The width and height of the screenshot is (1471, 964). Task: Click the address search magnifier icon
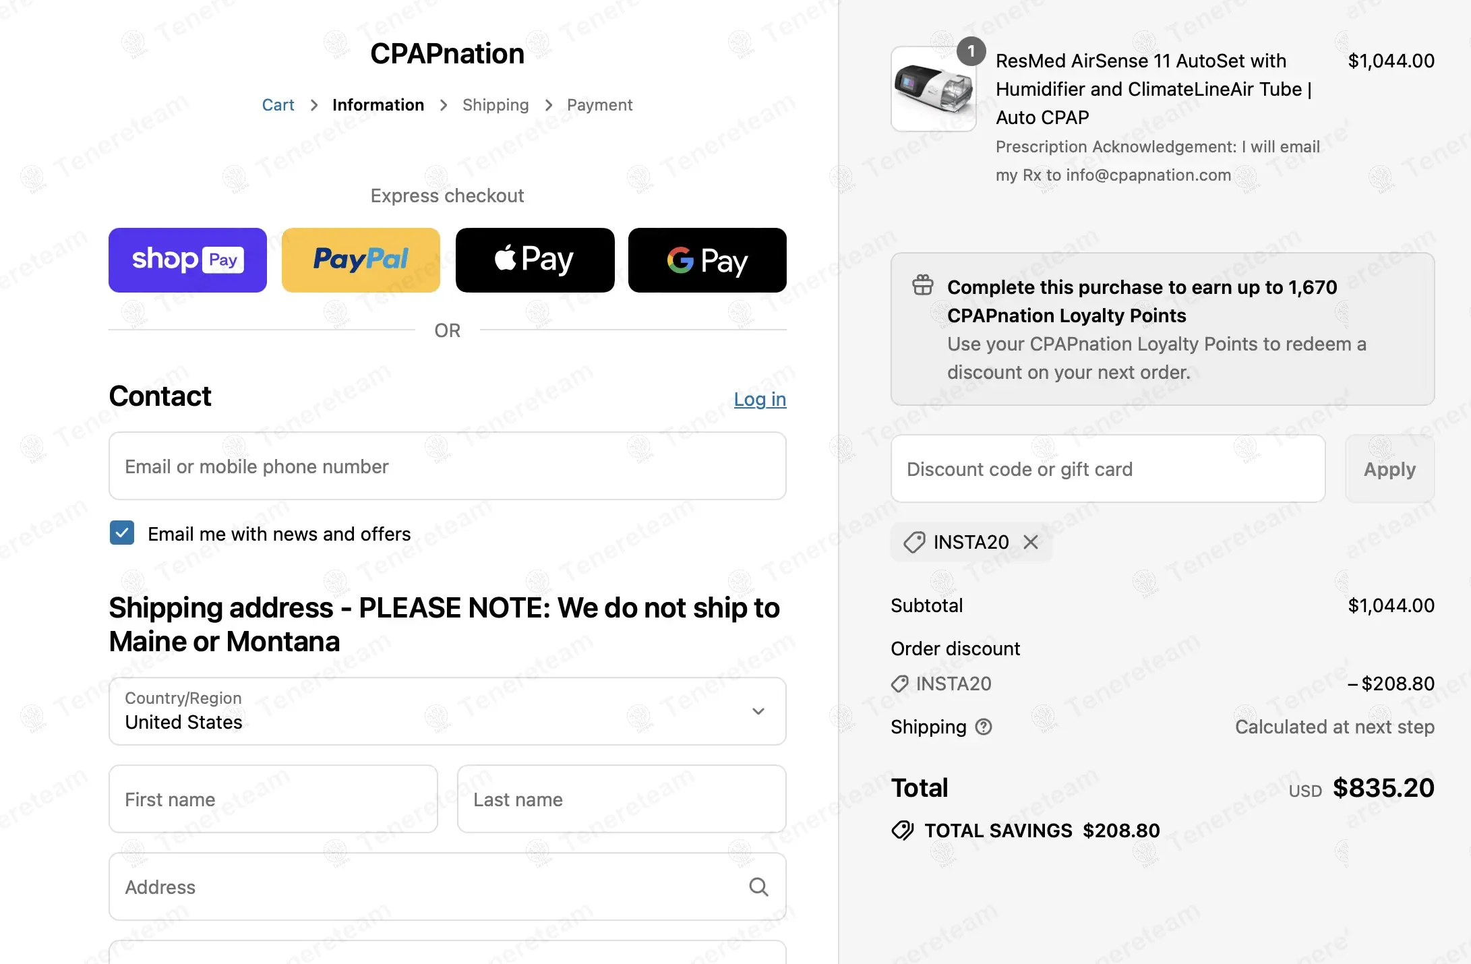pyautogui.click(x=758, y=887)
